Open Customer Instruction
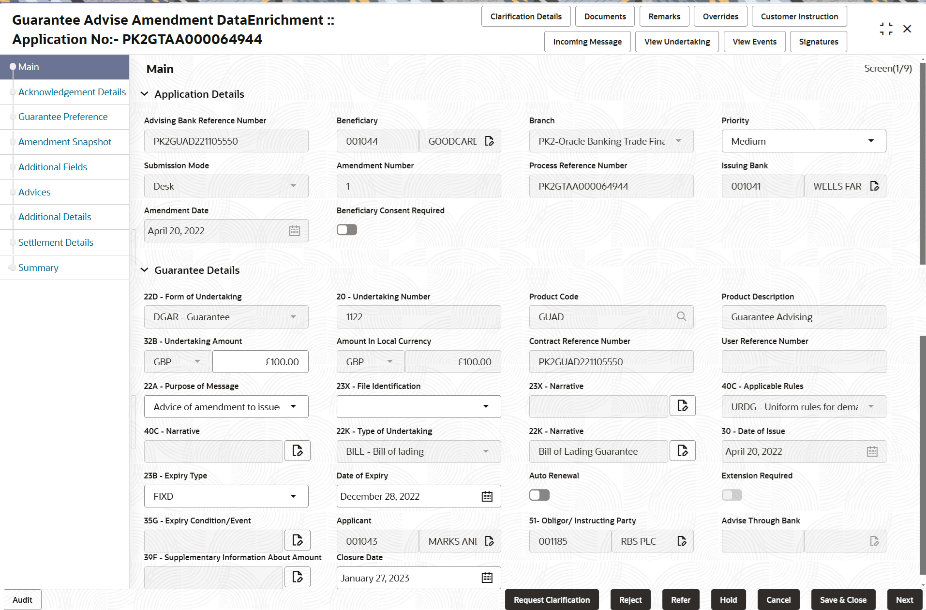 click(799, 16)
